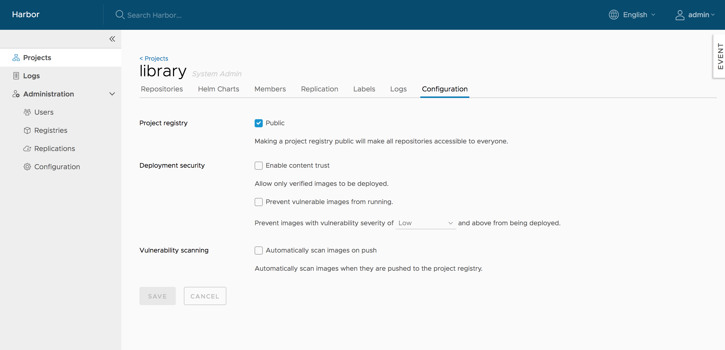725x350 pixels.
Task: Click the SAVE button
Action: 157,296
